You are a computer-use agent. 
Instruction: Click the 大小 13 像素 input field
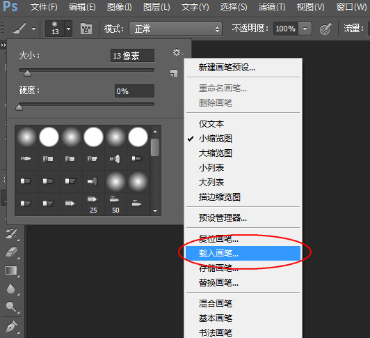pos(132,56)
